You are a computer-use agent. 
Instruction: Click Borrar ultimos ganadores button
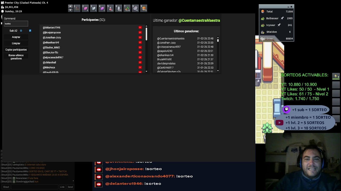(16, 57)
